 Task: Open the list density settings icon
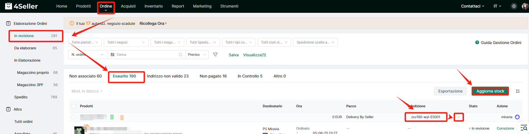[518, 91]
